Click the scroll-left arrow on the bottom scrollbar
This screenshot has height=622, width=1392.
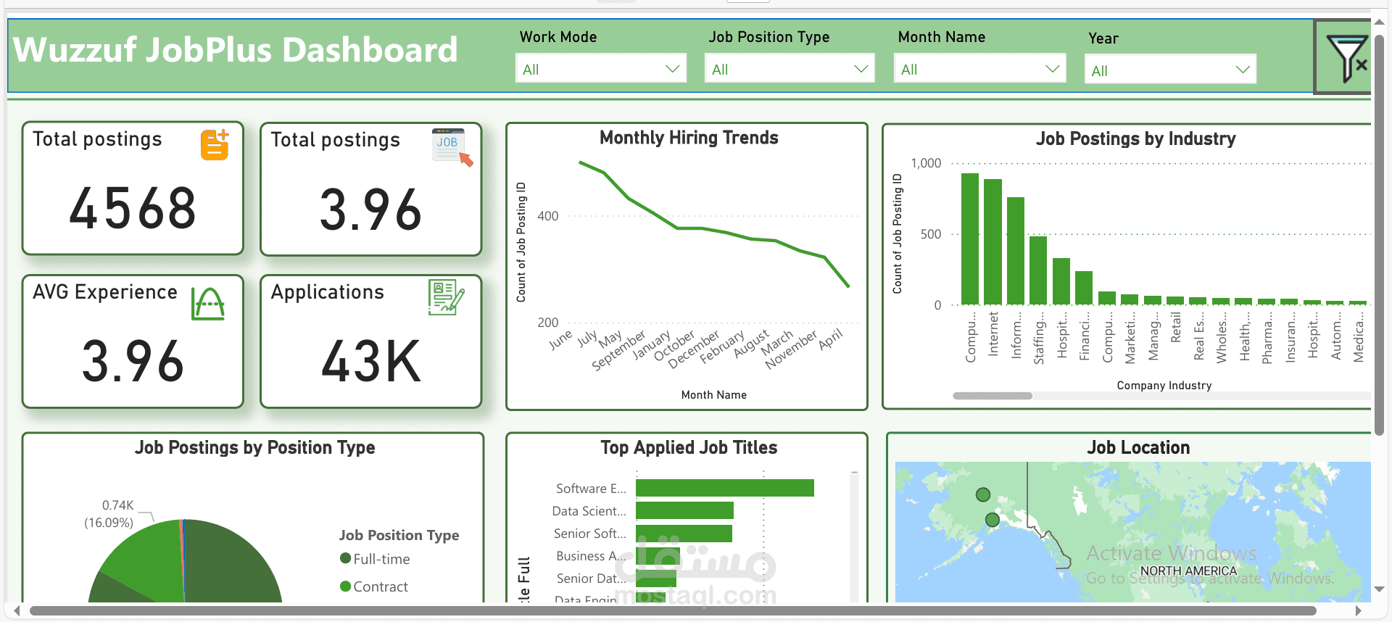17,611
